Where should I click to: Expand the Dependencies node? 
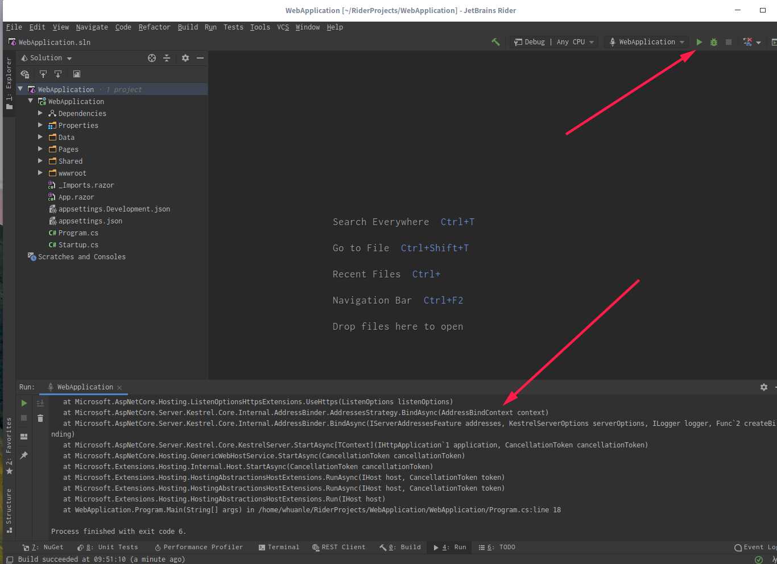40,113
